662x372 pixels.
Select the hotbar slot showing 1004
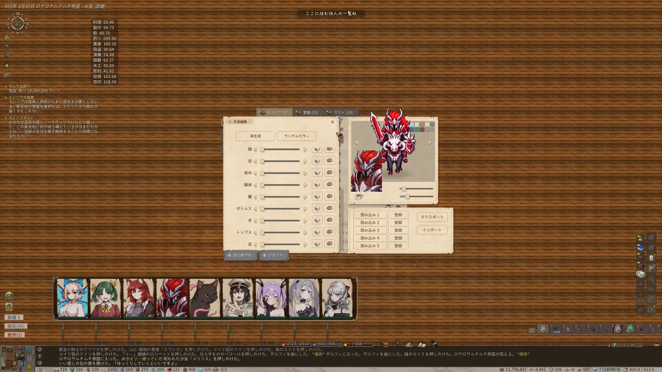557,328
